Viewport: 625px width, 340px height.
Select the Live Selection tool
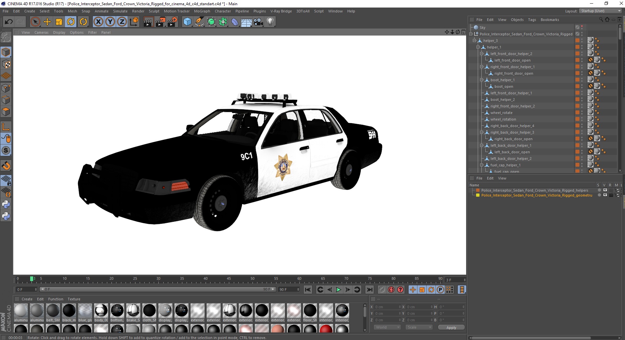pos(35,22)
